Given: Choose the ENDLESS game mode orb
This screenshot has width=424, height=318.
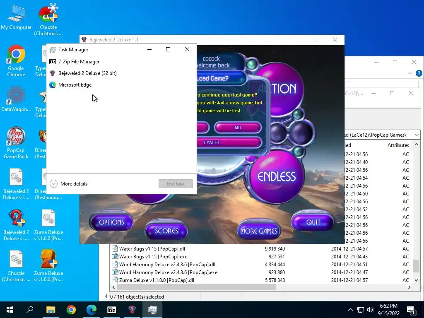Looking at the screenshot, I should pyautogui.click(x=276, y=177).
